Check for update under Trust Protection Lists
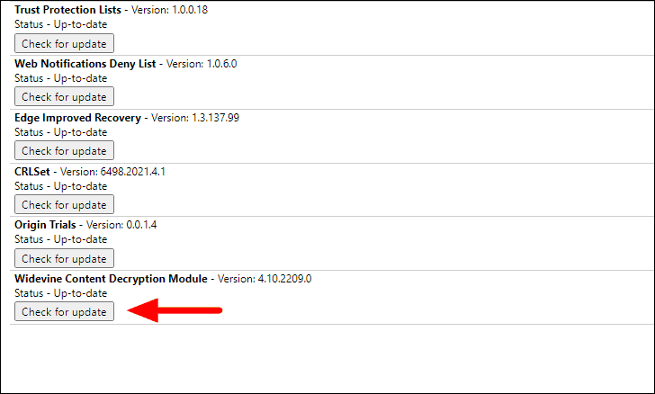This screenshot has width=655, height=394. [x=65, y=43]
